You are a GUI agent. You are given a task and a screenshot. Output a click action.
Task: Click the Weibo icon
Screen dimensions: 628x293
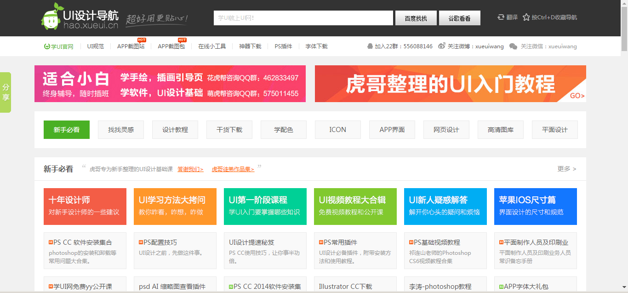pyautogui.click(x=442, y=46)
